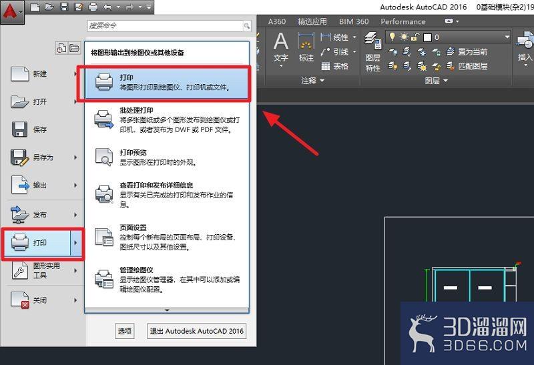Switch to the A360 ribbon tab
534x365 pixels.
[x=277, y=21]
